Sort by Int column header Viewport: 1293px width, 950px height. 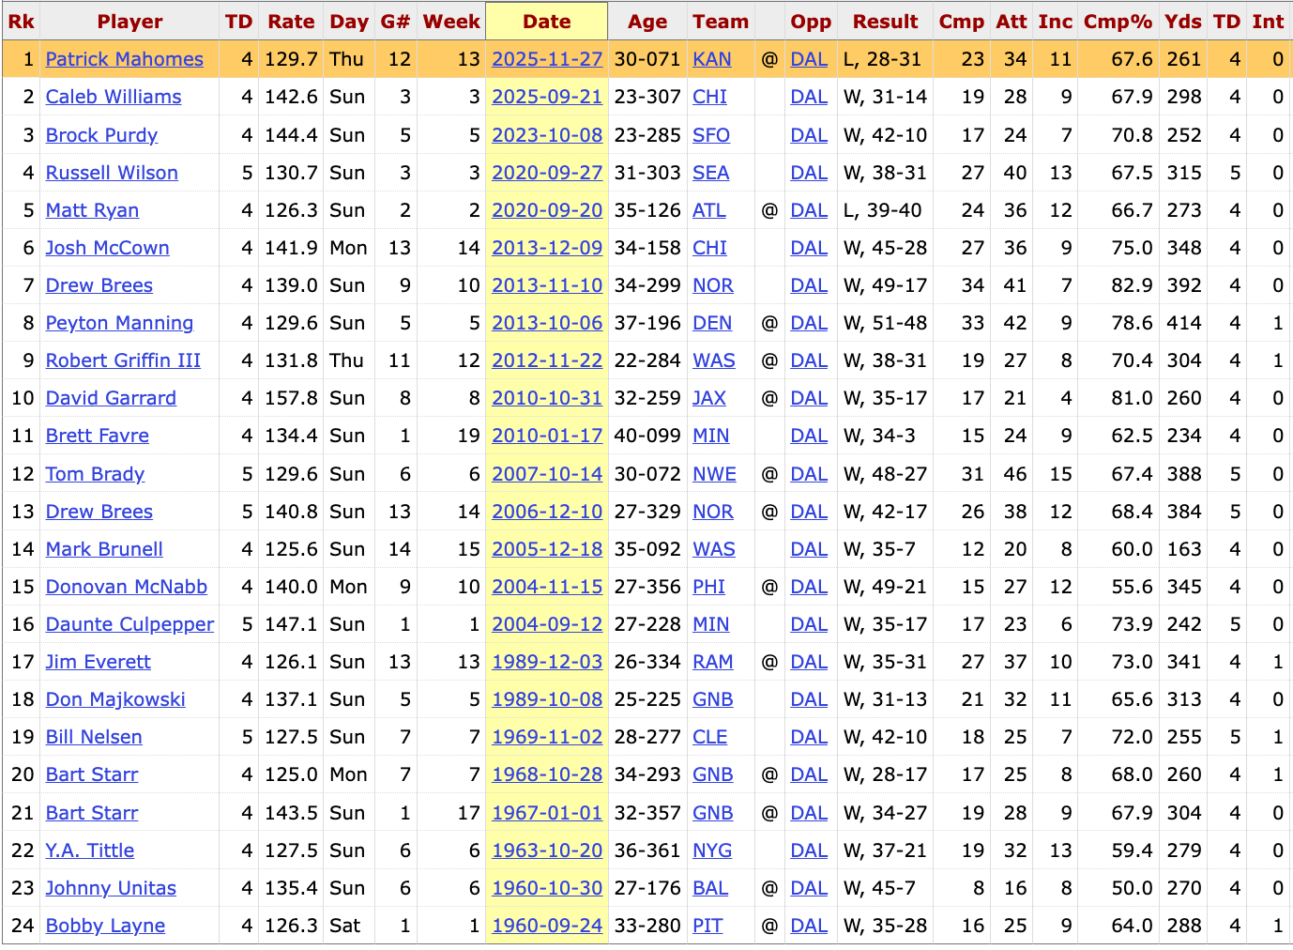pos(1268,22)
